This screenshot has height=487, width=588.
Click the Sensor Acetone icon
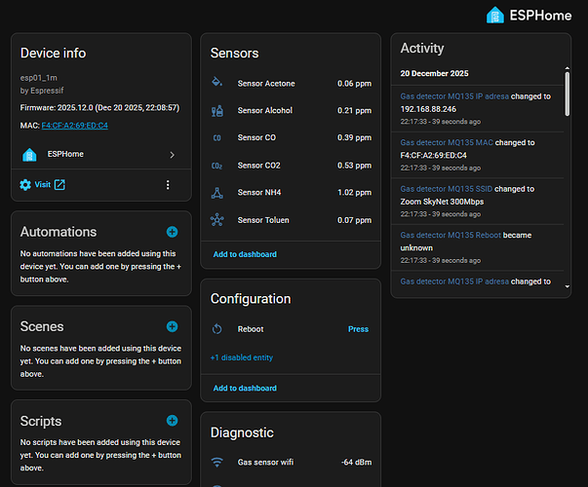(x=216, y=84)
